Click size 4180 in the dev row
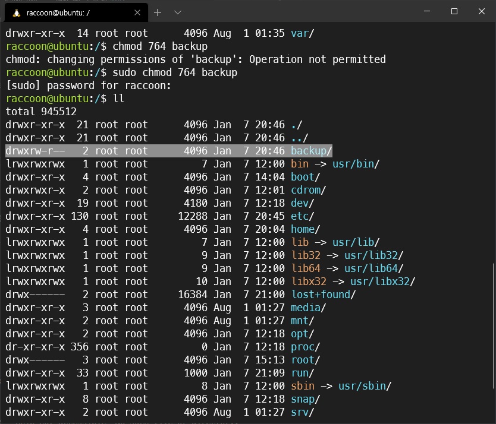The height and width of the screenshot is (424, 496). coord(196,203)
